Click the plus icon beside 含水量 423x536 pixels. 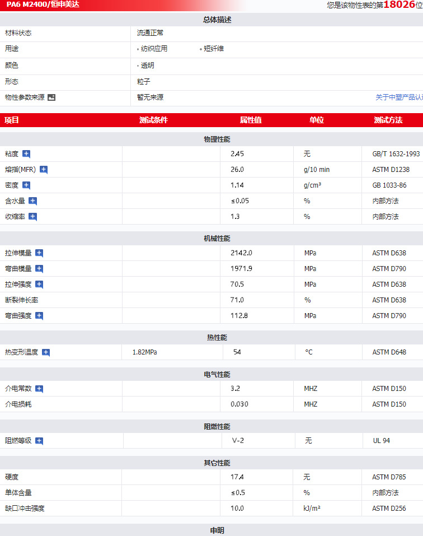(x=33, y=201)
